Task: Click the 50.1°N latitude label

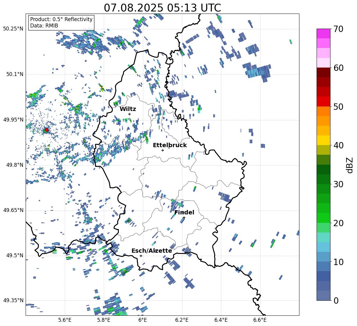Action: (14, 74)
